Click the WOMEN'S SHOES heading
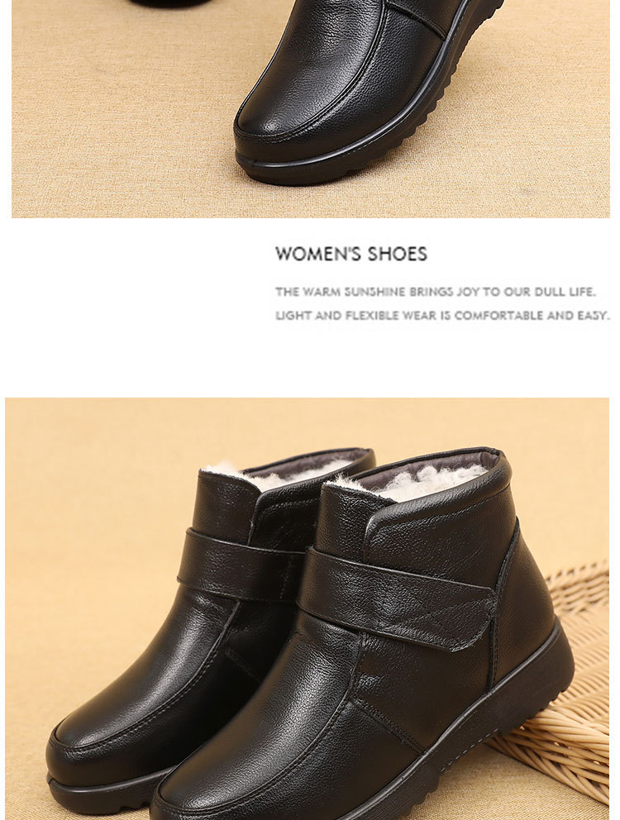 pyautogui.click(x=351, y=254)
